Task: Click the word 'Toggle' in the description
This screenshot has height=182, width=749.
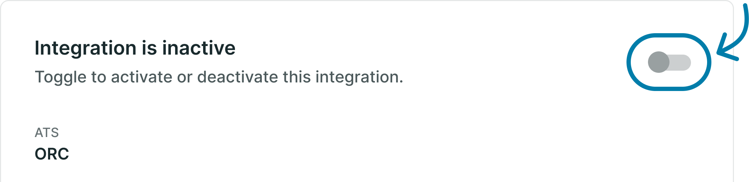Action: click(x=61, y=78)
